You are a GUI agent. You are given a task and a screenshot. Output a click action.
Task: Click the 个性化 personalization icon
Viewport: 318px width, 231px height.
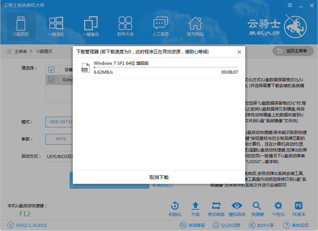pyautogui.click(x=278, y=208)
